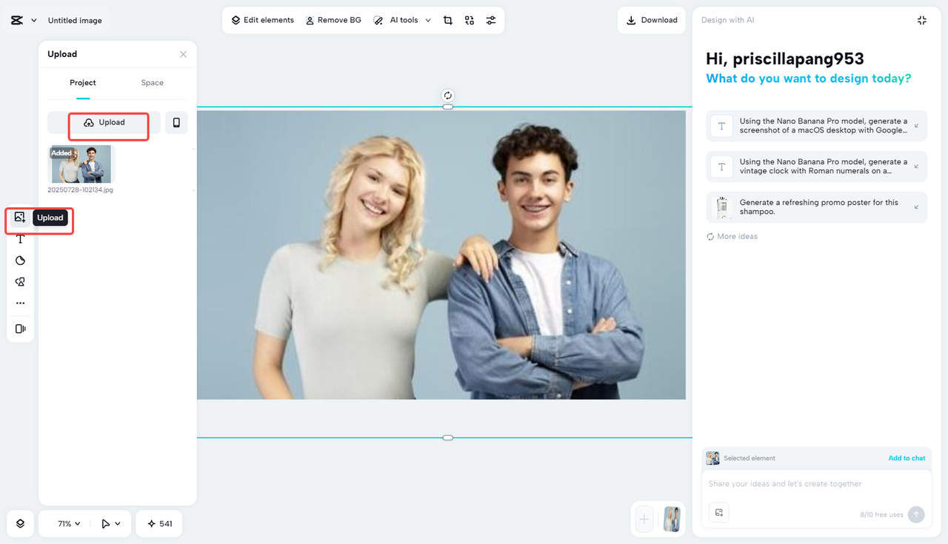Close the Upload panel
The image size is (948, 544).
click(183, 54)
